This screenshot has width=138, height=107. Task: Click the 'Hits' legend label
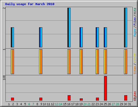[135, 11]
